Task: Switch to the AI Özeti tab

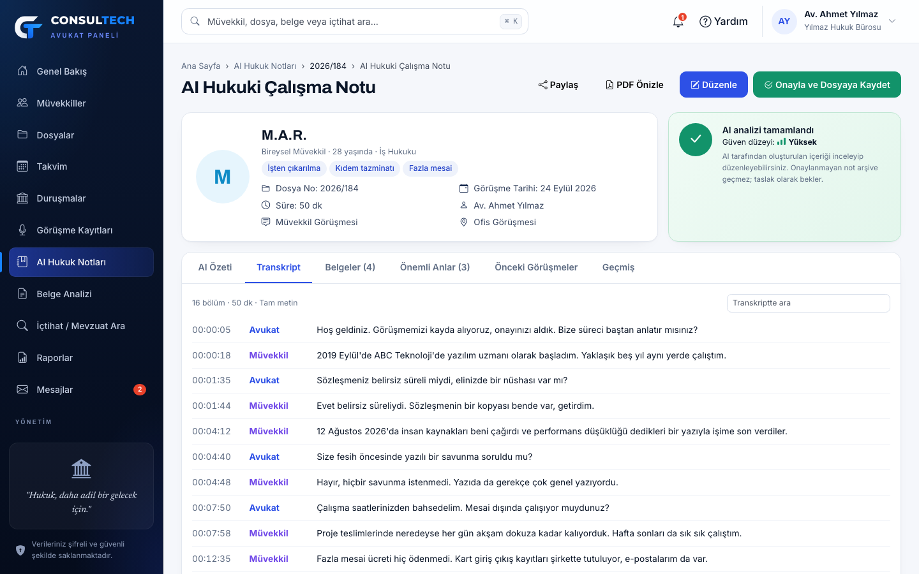Action: pyautogui.click(x=215, y=267)
